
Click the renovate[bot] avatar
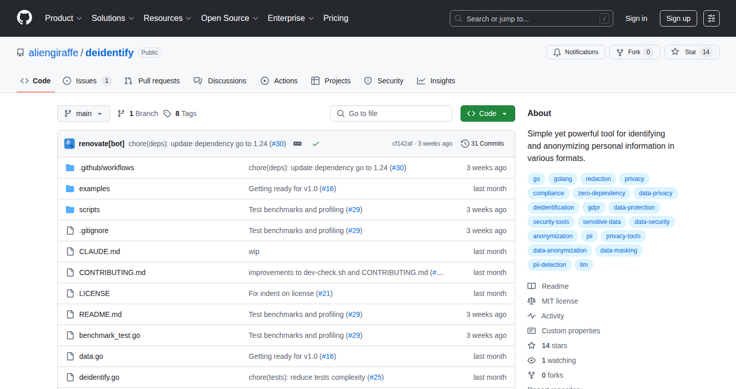[70, 144]
